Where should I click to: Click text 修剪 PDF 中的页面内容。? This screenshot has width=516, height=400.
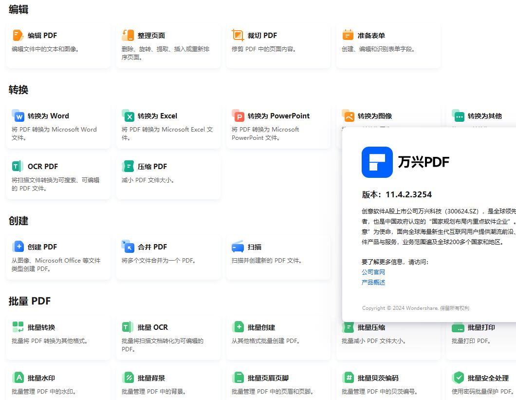[263, 49]
